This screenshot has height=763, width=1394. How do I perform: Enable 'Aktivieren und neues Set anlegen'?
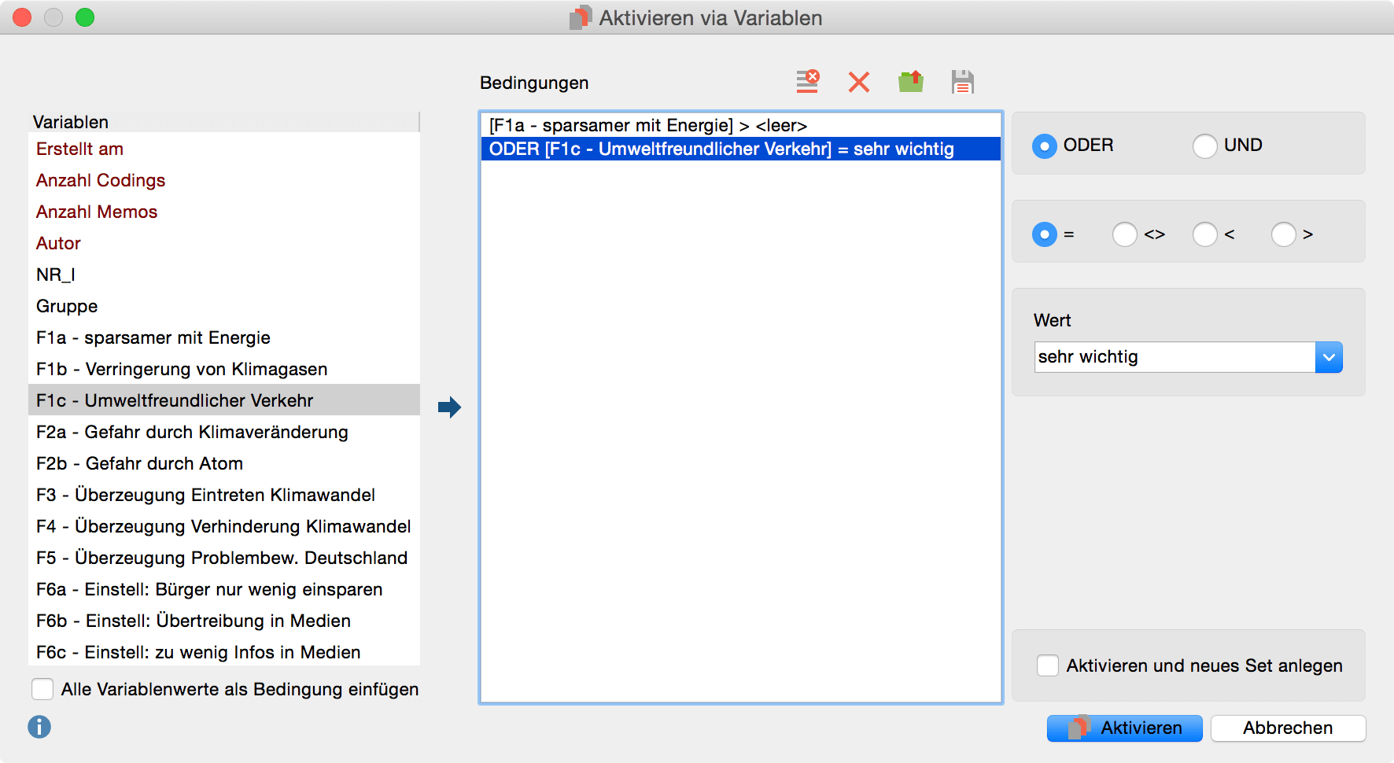(x=1047, y=665)
